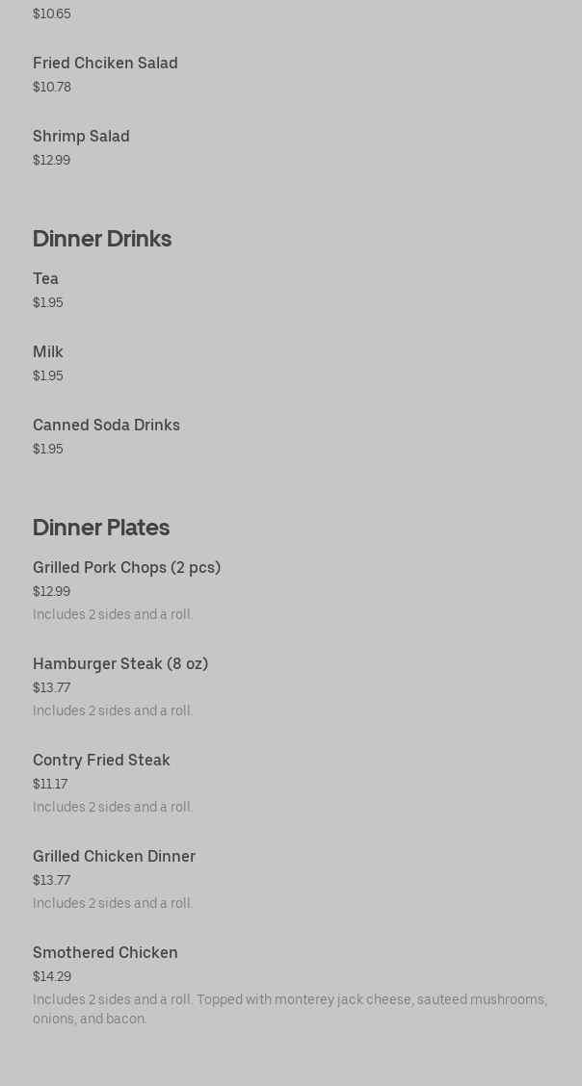Open Grilled Pork Chops (2 pcs)
The image size is (582, 1086).
[126, 568]
